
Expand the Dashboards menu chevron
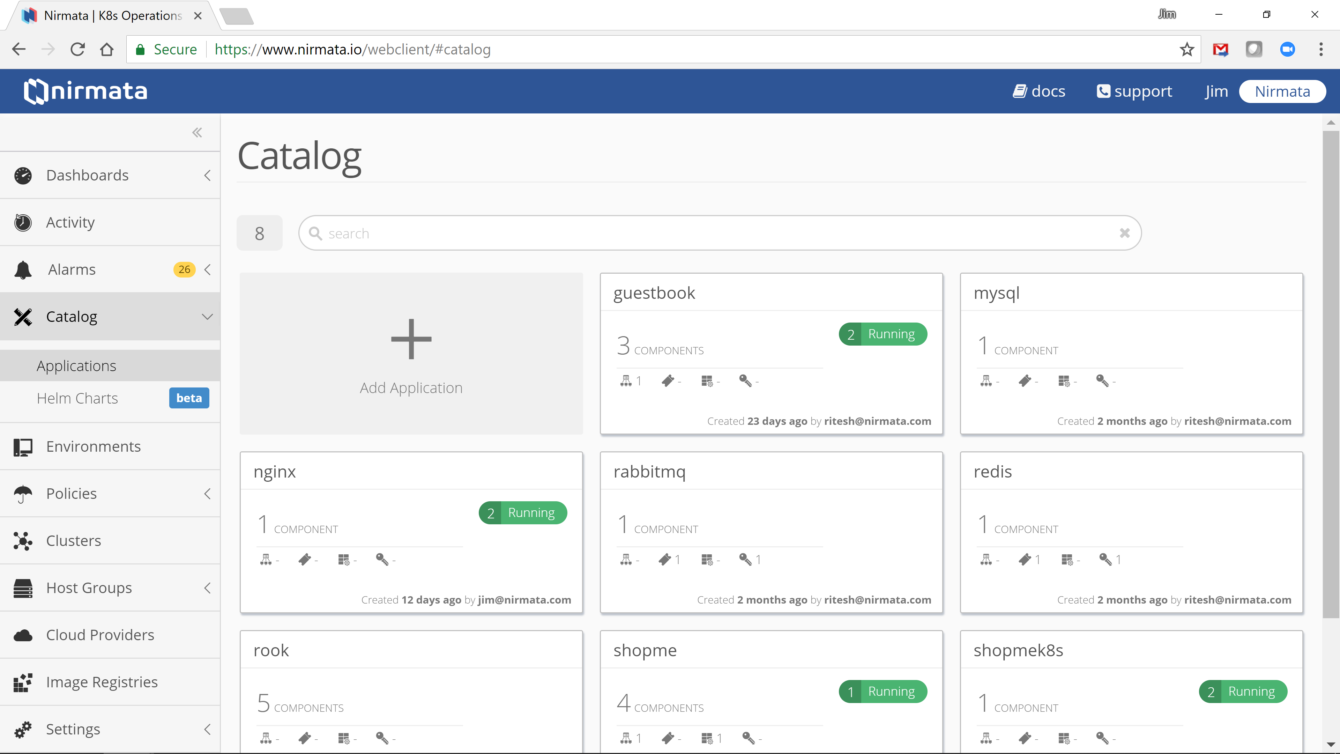click(208, 175)
